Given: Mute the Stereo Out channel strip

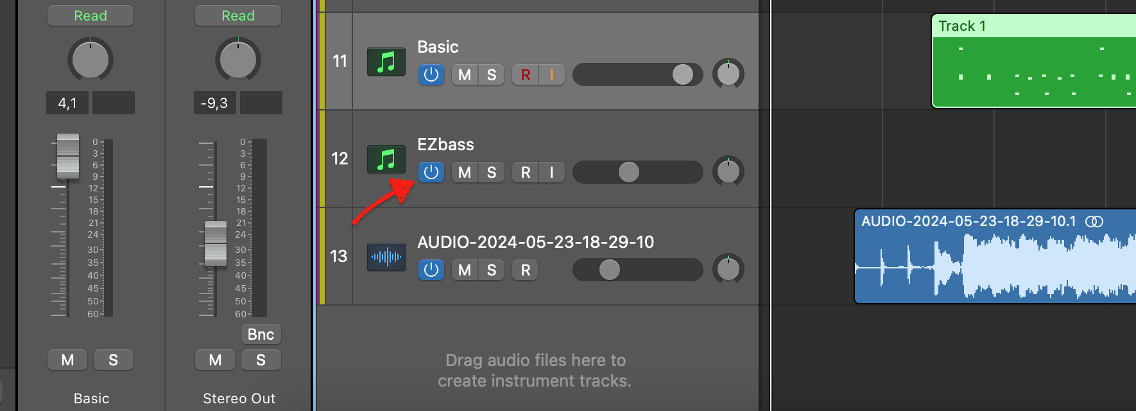Looking at the screenshot, I should tap(216, 360).
